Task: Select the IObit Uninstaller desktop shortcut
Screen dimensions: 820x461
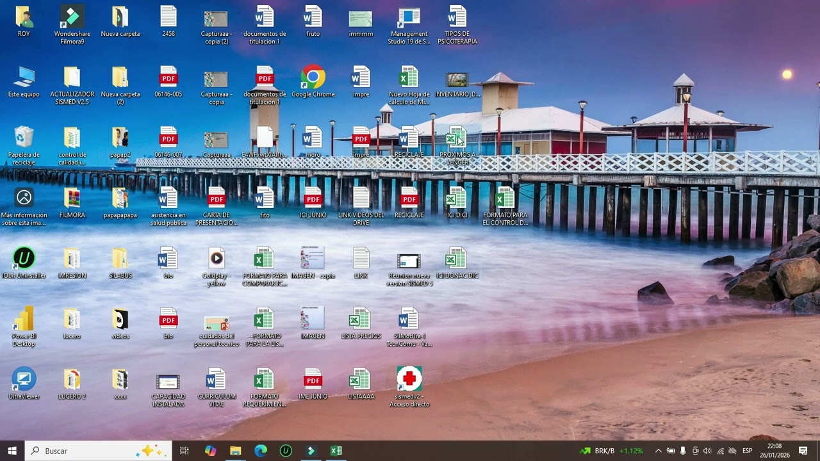Action: click(24, 263)
